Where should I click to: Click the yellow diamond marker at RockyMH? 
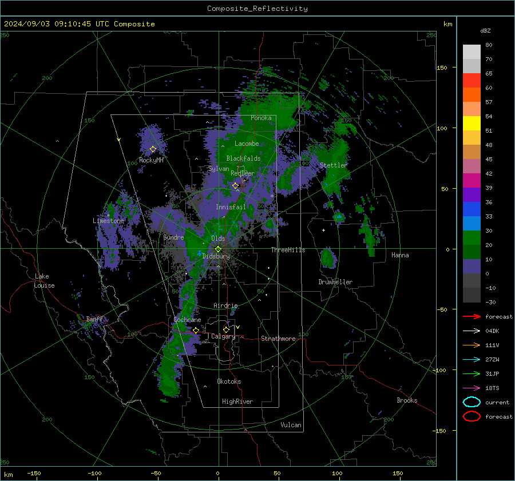[153, 149]
